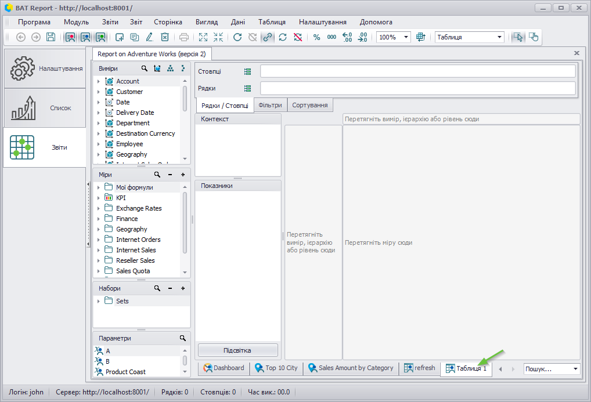591x402 pixels.
Task: Click the two-arrow sync icon
Action: [x=283, y=37]
